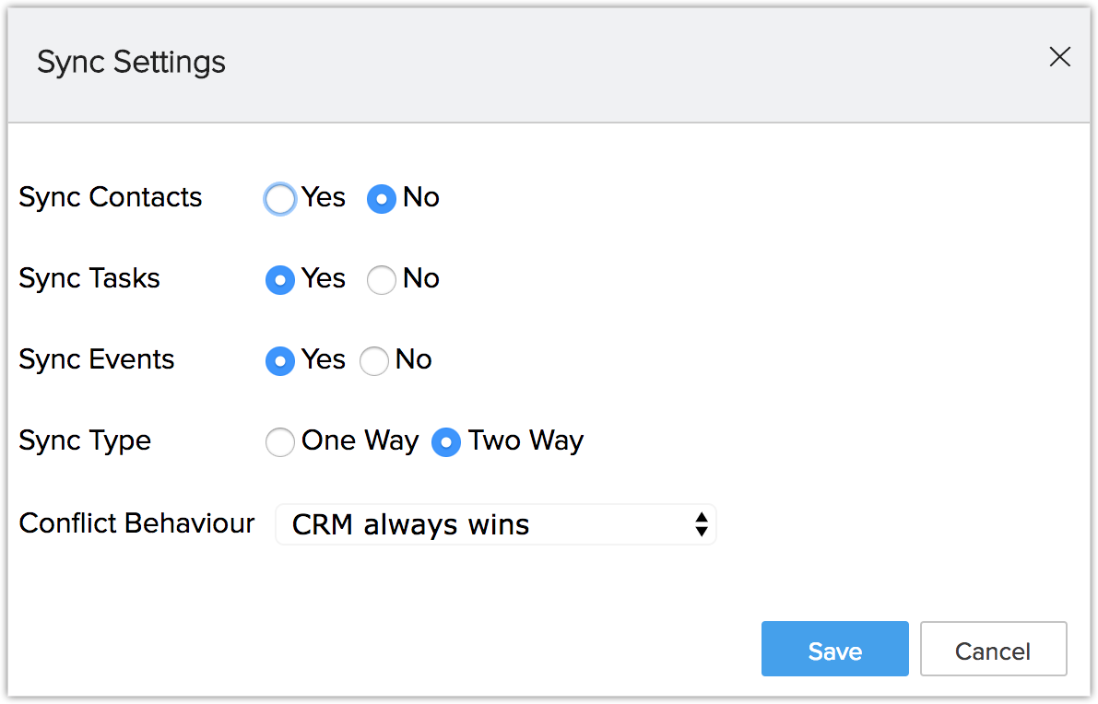Choose No for Sync Tasks
This screenshot has height=704, width=1098.
tap(382, 280)
